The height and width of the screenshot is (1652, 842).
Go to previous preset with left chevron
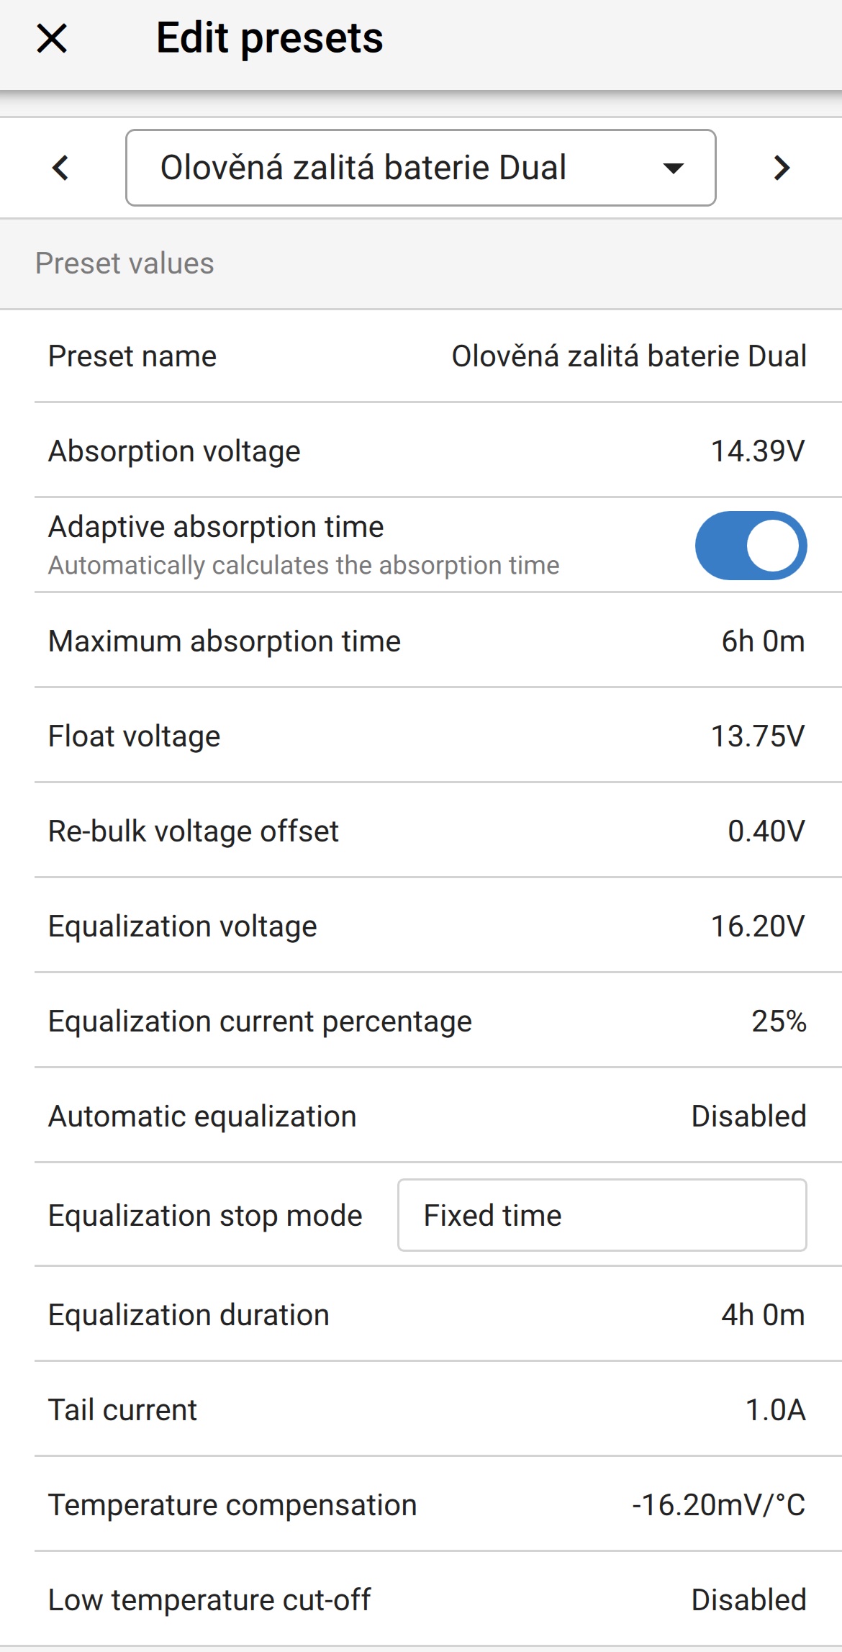tap(60, 168)
